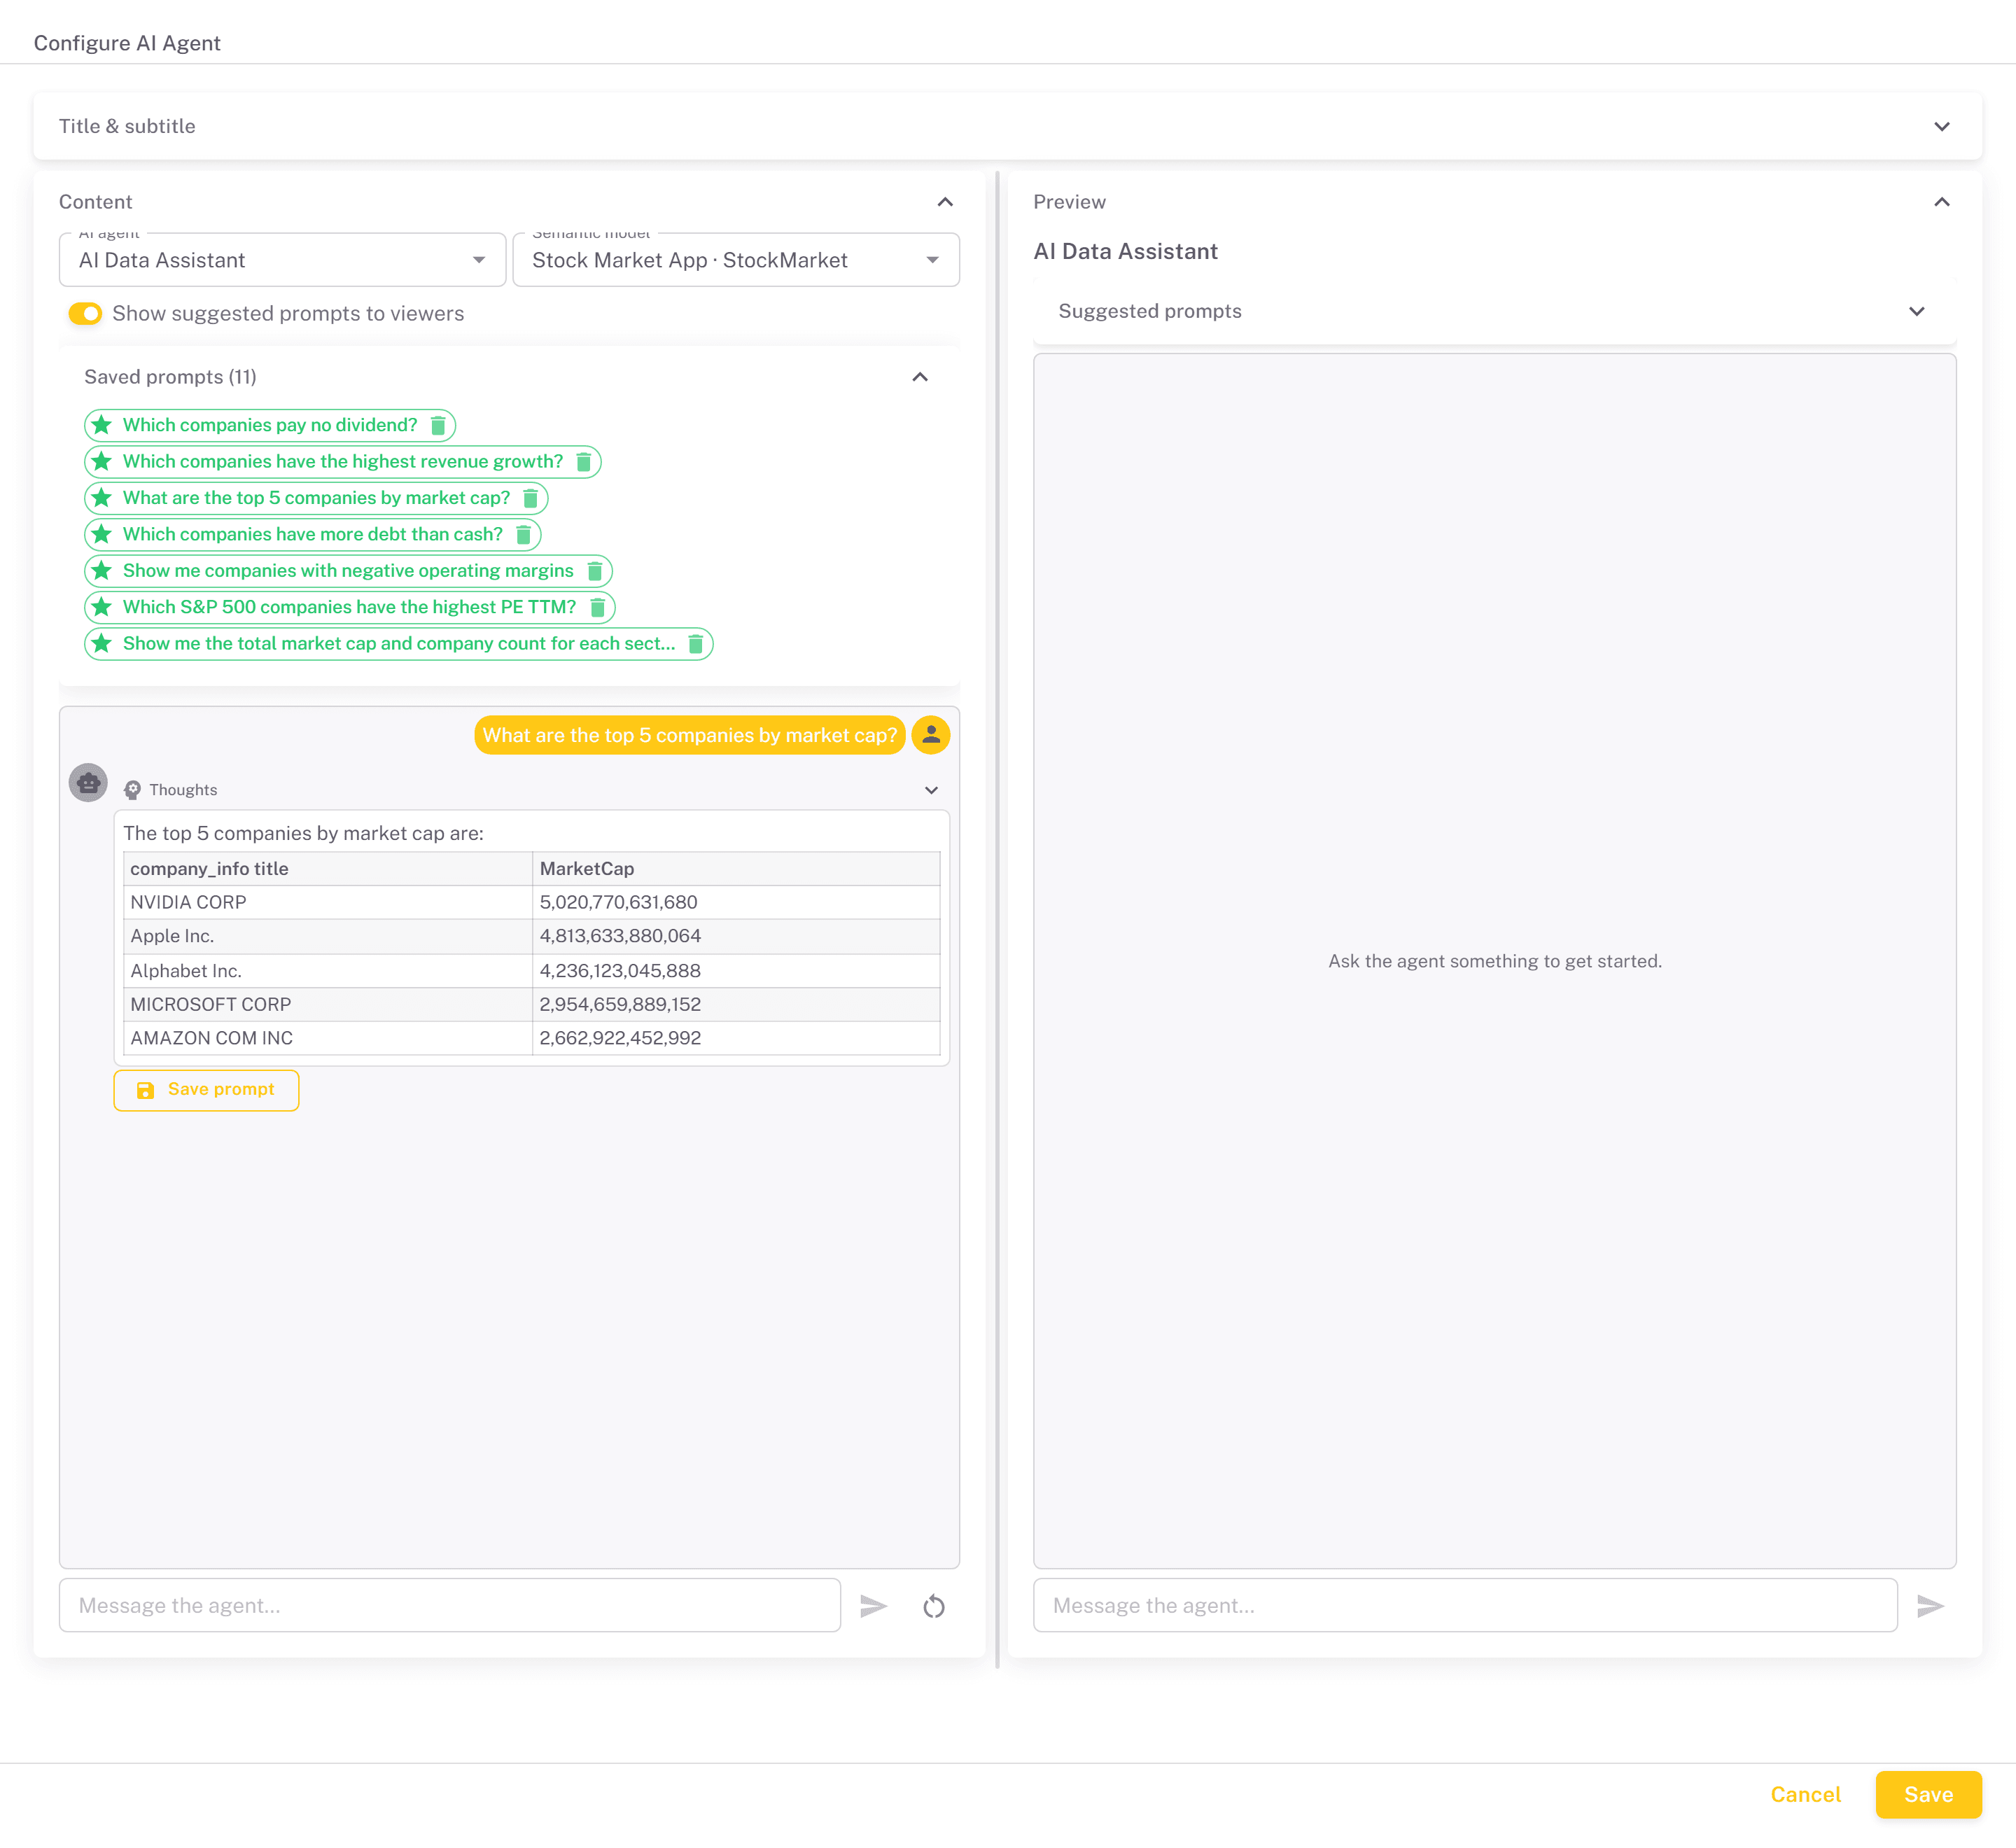Click the user avatar icon beside the question
2016x1848 pixels.
click(x=931, y=735)
